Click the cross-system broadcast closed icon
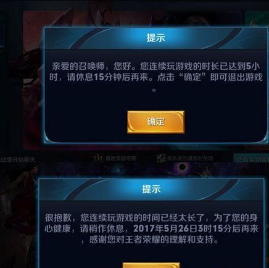The image size is (269, 268). (x=161, y=158)
